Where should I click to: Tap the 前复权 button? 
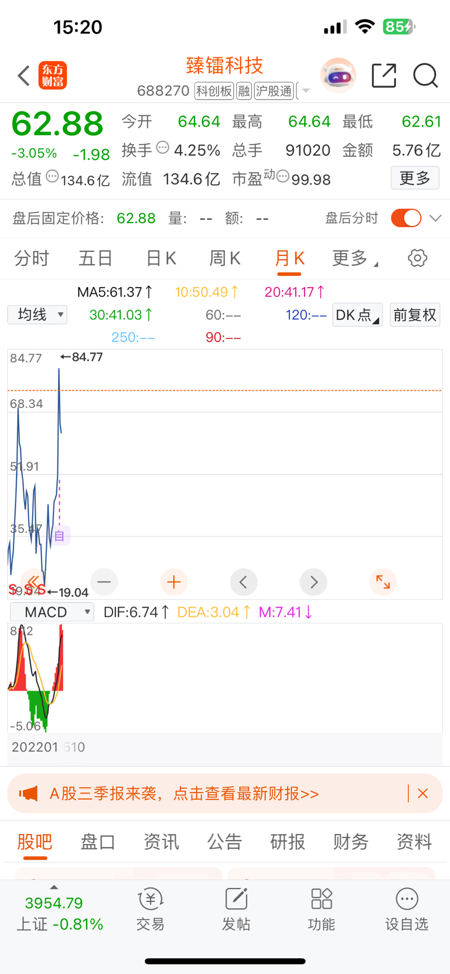click(x=415, y=315)
